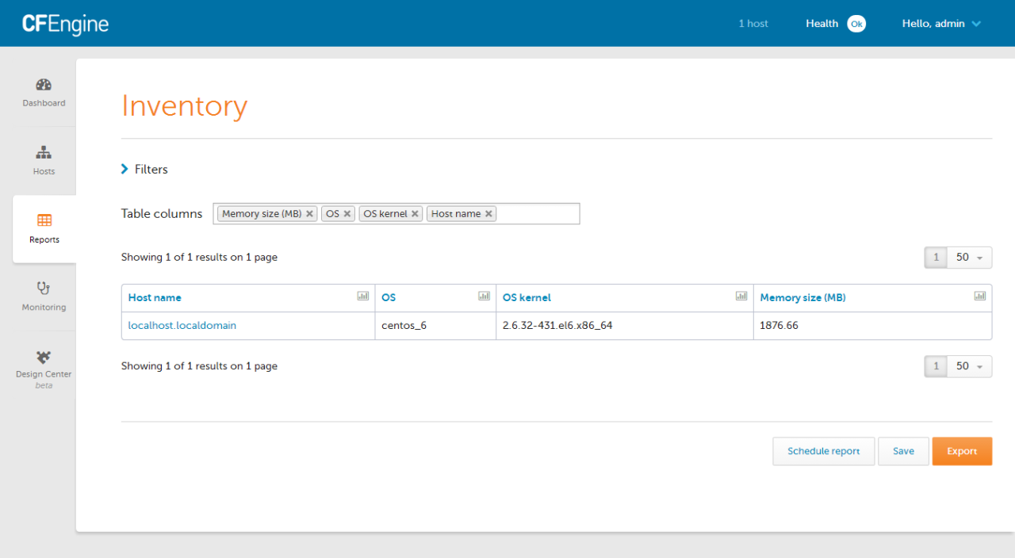The height and width of the screenshot is (558, 1015).
Task: Export the inventory report
Action: tap(962, 450)
